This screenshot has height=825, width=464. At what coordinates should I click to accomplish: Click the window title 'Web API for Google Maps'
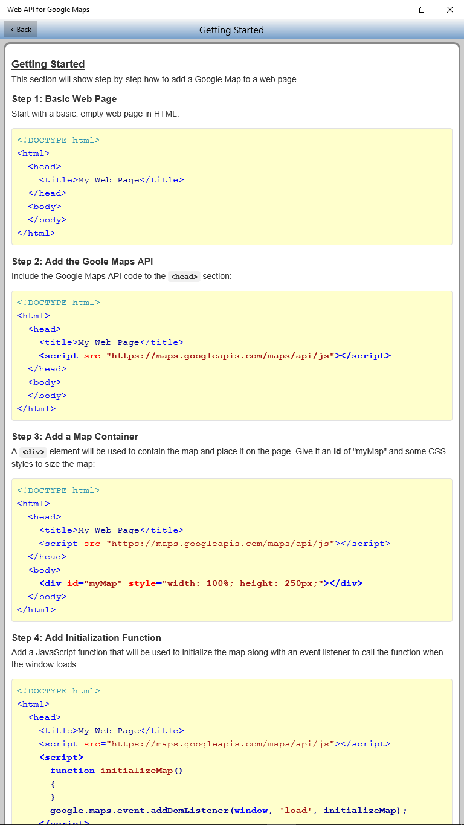pyautogui.click(x=48, y=10)
